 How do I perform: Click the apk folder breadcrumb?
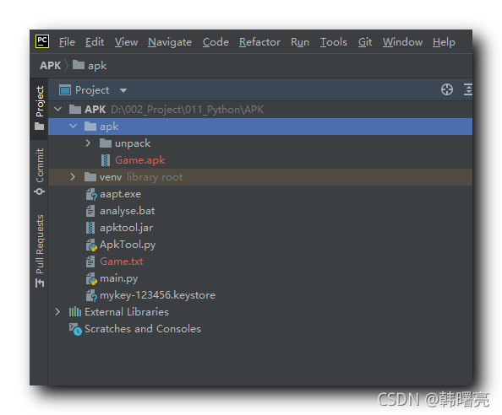[90, 66]
